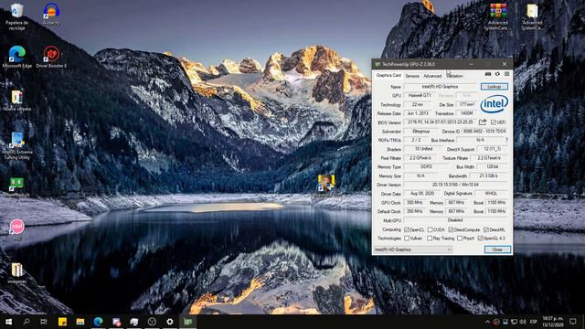This screenshot has width=585, height=329.
Task: Open the Advanced SystemCare WinRAR archive icon
Action: coord(498,16)
